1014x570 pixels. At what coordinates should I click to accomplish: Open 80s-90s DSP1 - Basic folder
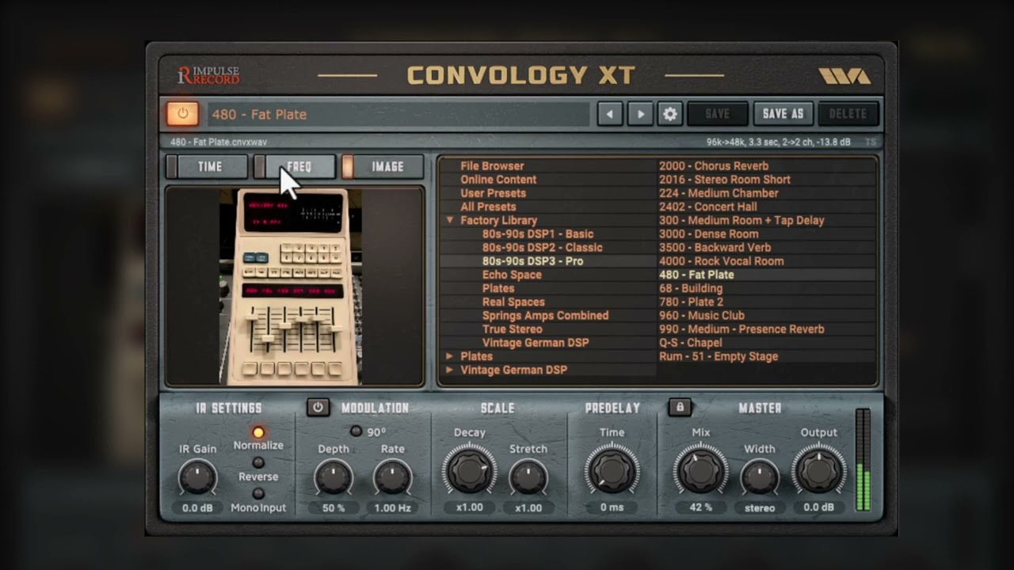click(538, 234)
